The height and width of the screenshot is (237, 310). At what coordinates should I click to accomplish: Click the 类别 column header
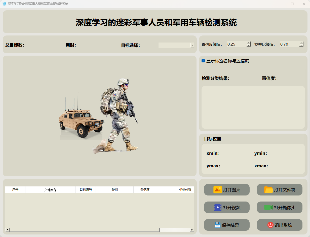click(x=114, y=190)
